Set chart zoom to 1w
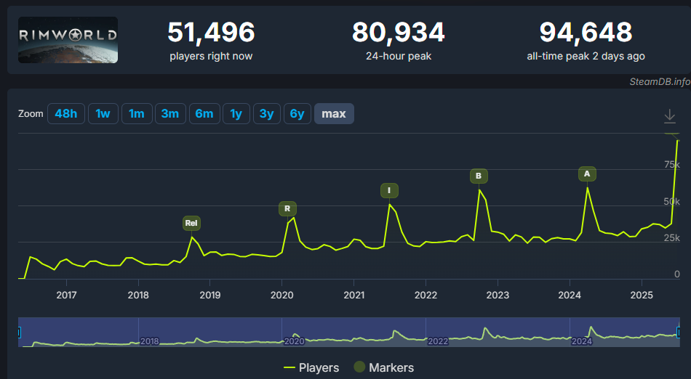691x379 pixels. [103, 114]
